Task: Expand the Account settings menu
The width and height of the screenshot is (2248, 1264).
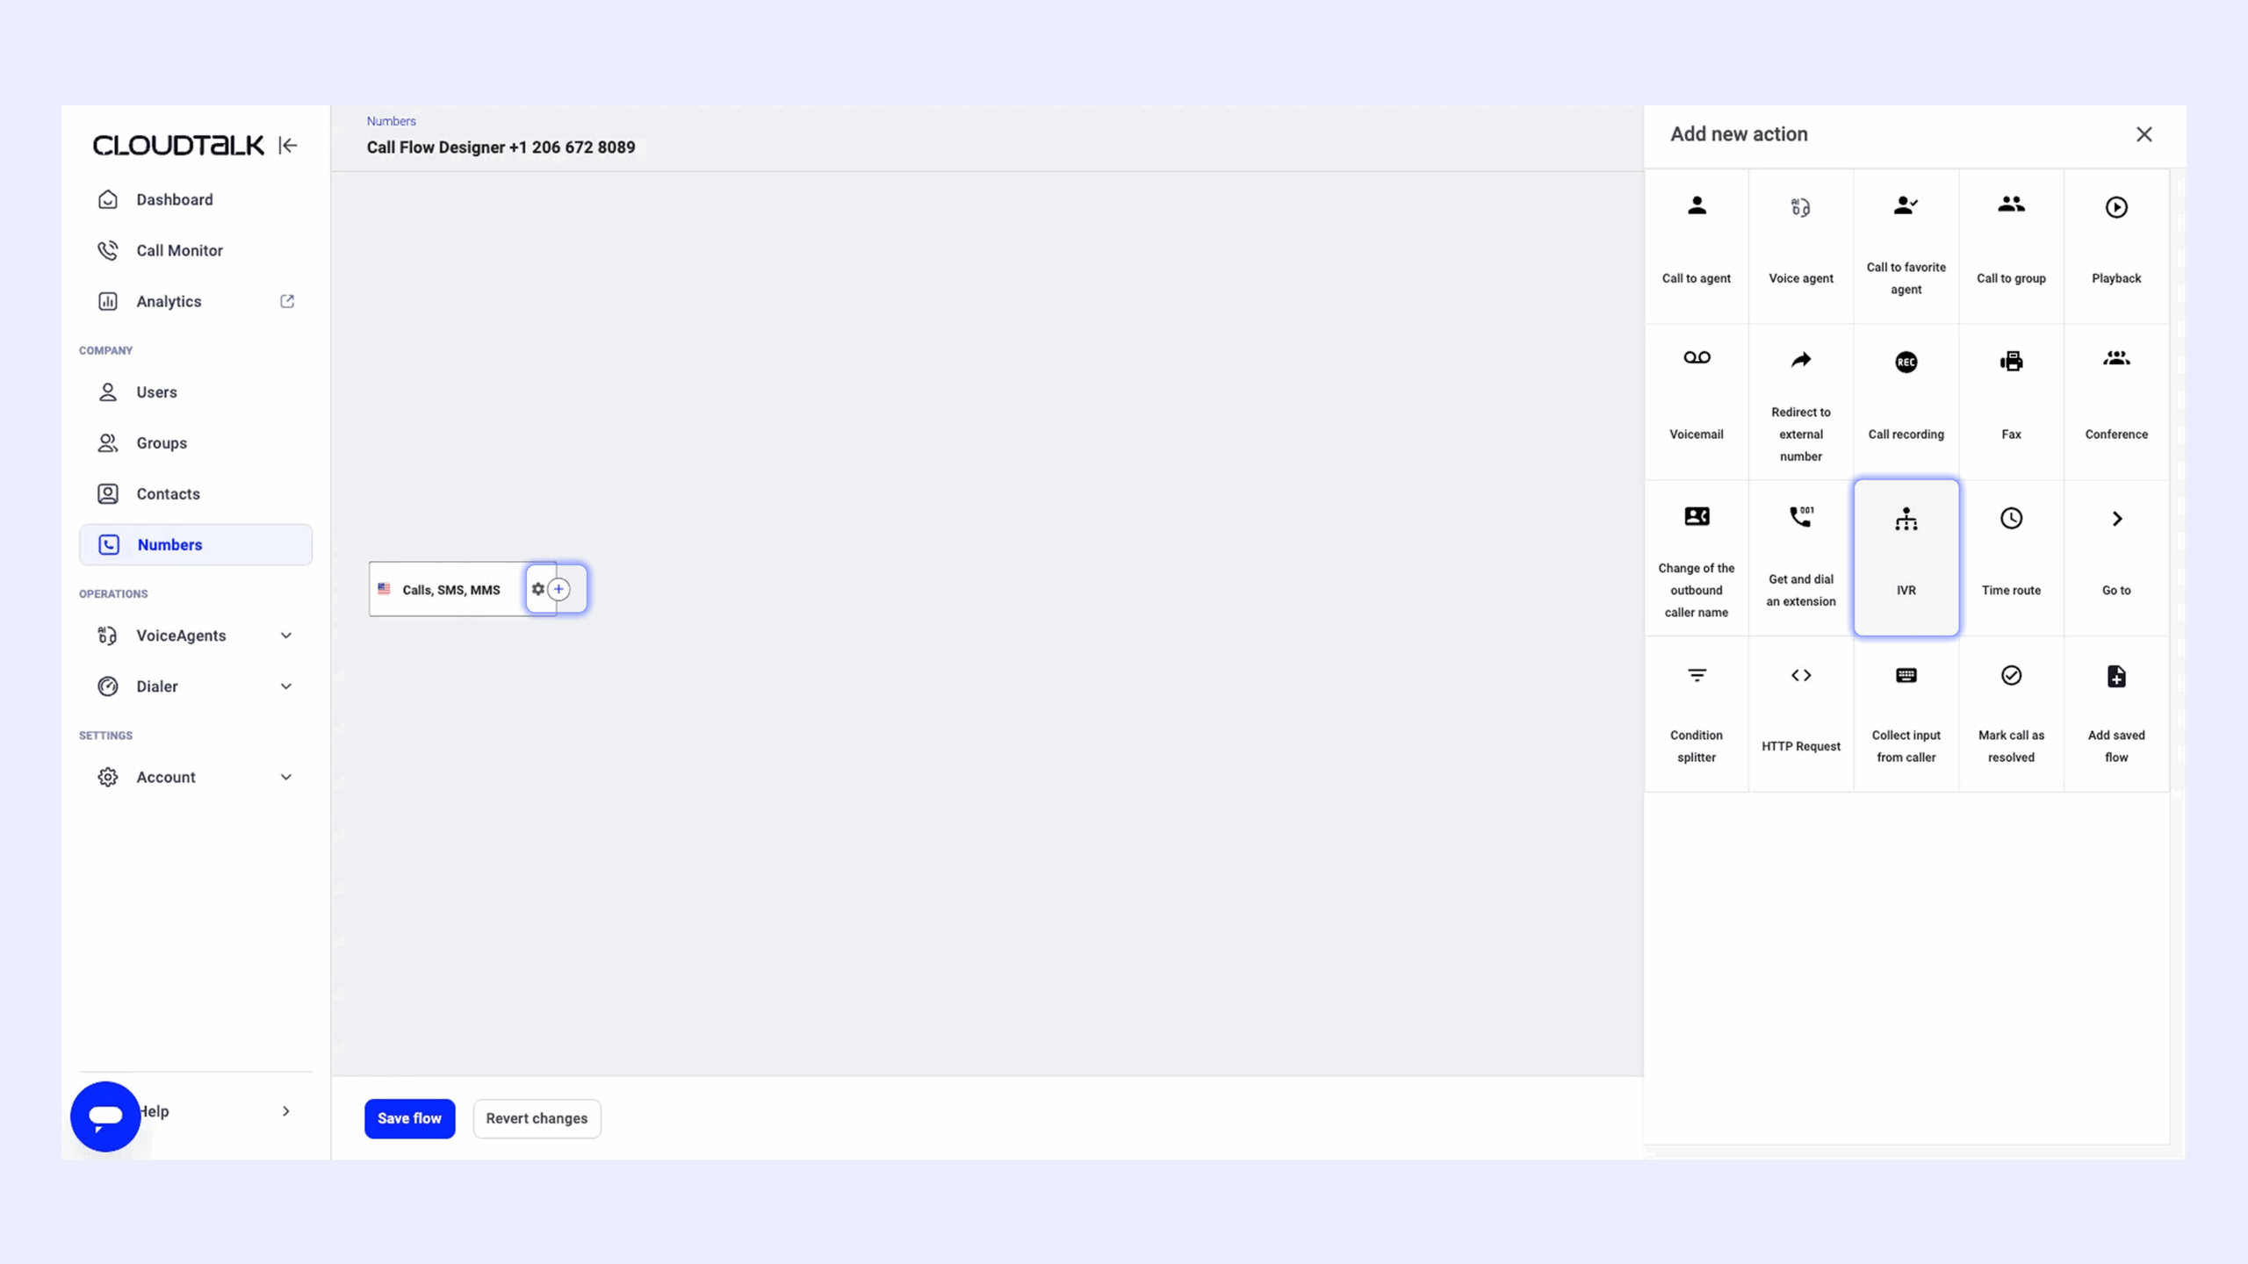Action: pos(285,777)
